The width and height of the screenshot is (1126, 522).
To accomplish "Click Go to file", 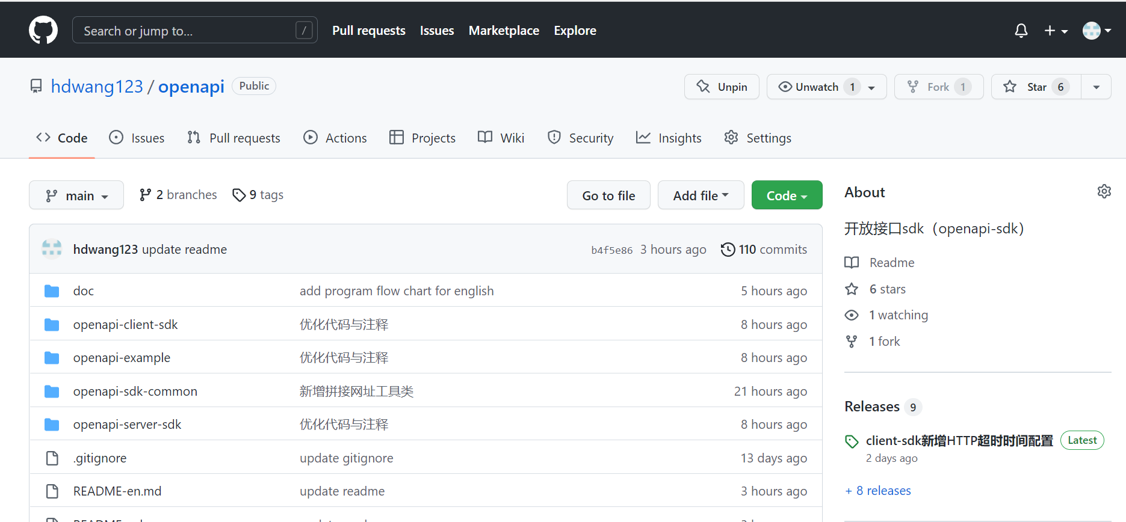I will coord(608,195).
